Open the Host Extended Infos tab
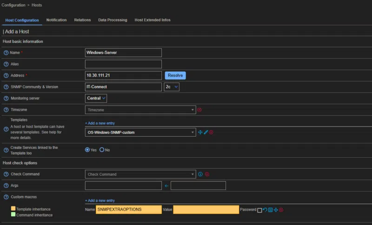Image resolution: width=372 pixels, height=225 pixels. point(153,20)
